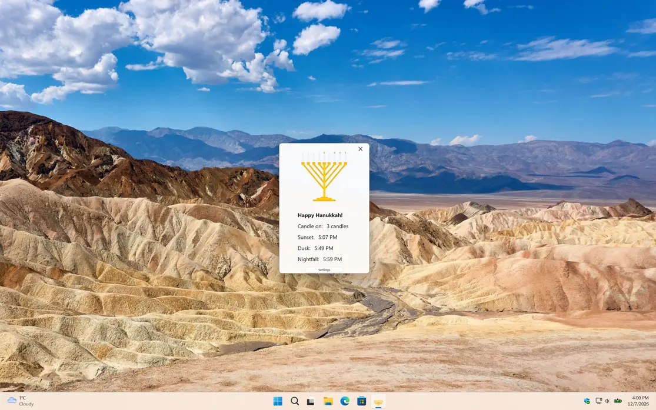Open the Settings button in Hanukkah widget
This screenshot has height=410, width=656.
(324, 270)
